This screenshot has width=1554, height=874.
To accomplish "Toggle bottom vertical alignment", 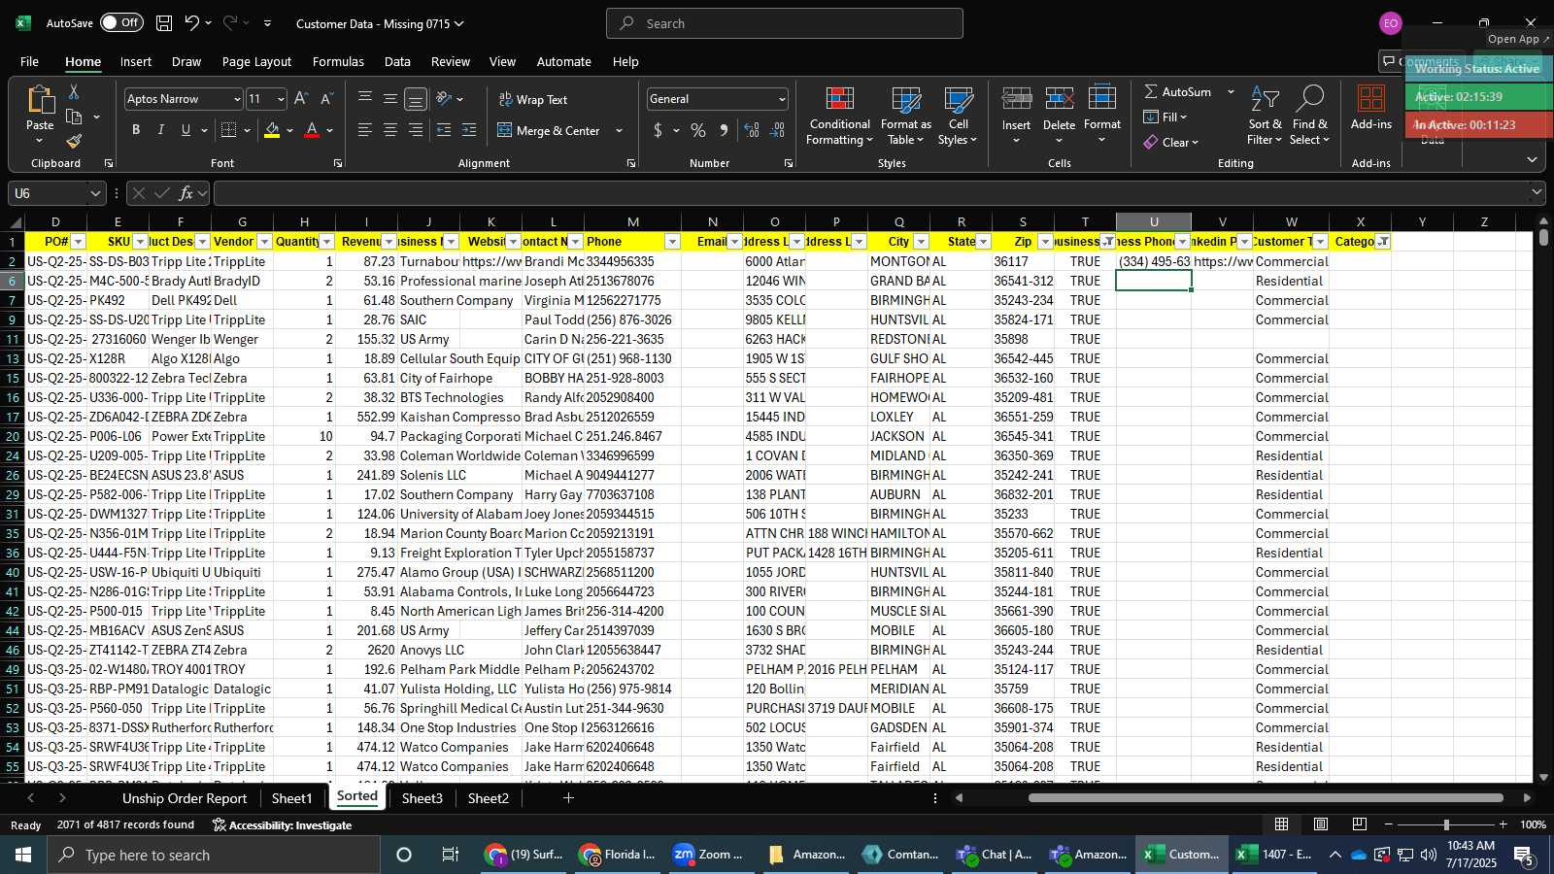I will point(416,99).
